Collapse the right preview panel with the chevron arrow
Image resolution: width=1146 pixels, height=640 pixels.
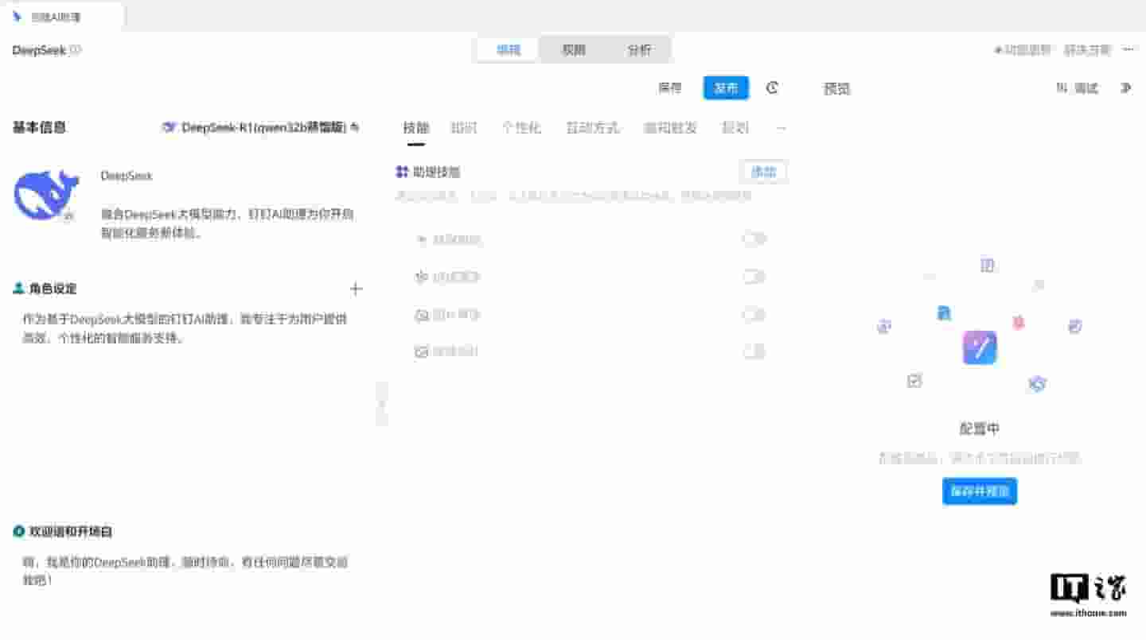point(1127,88)
